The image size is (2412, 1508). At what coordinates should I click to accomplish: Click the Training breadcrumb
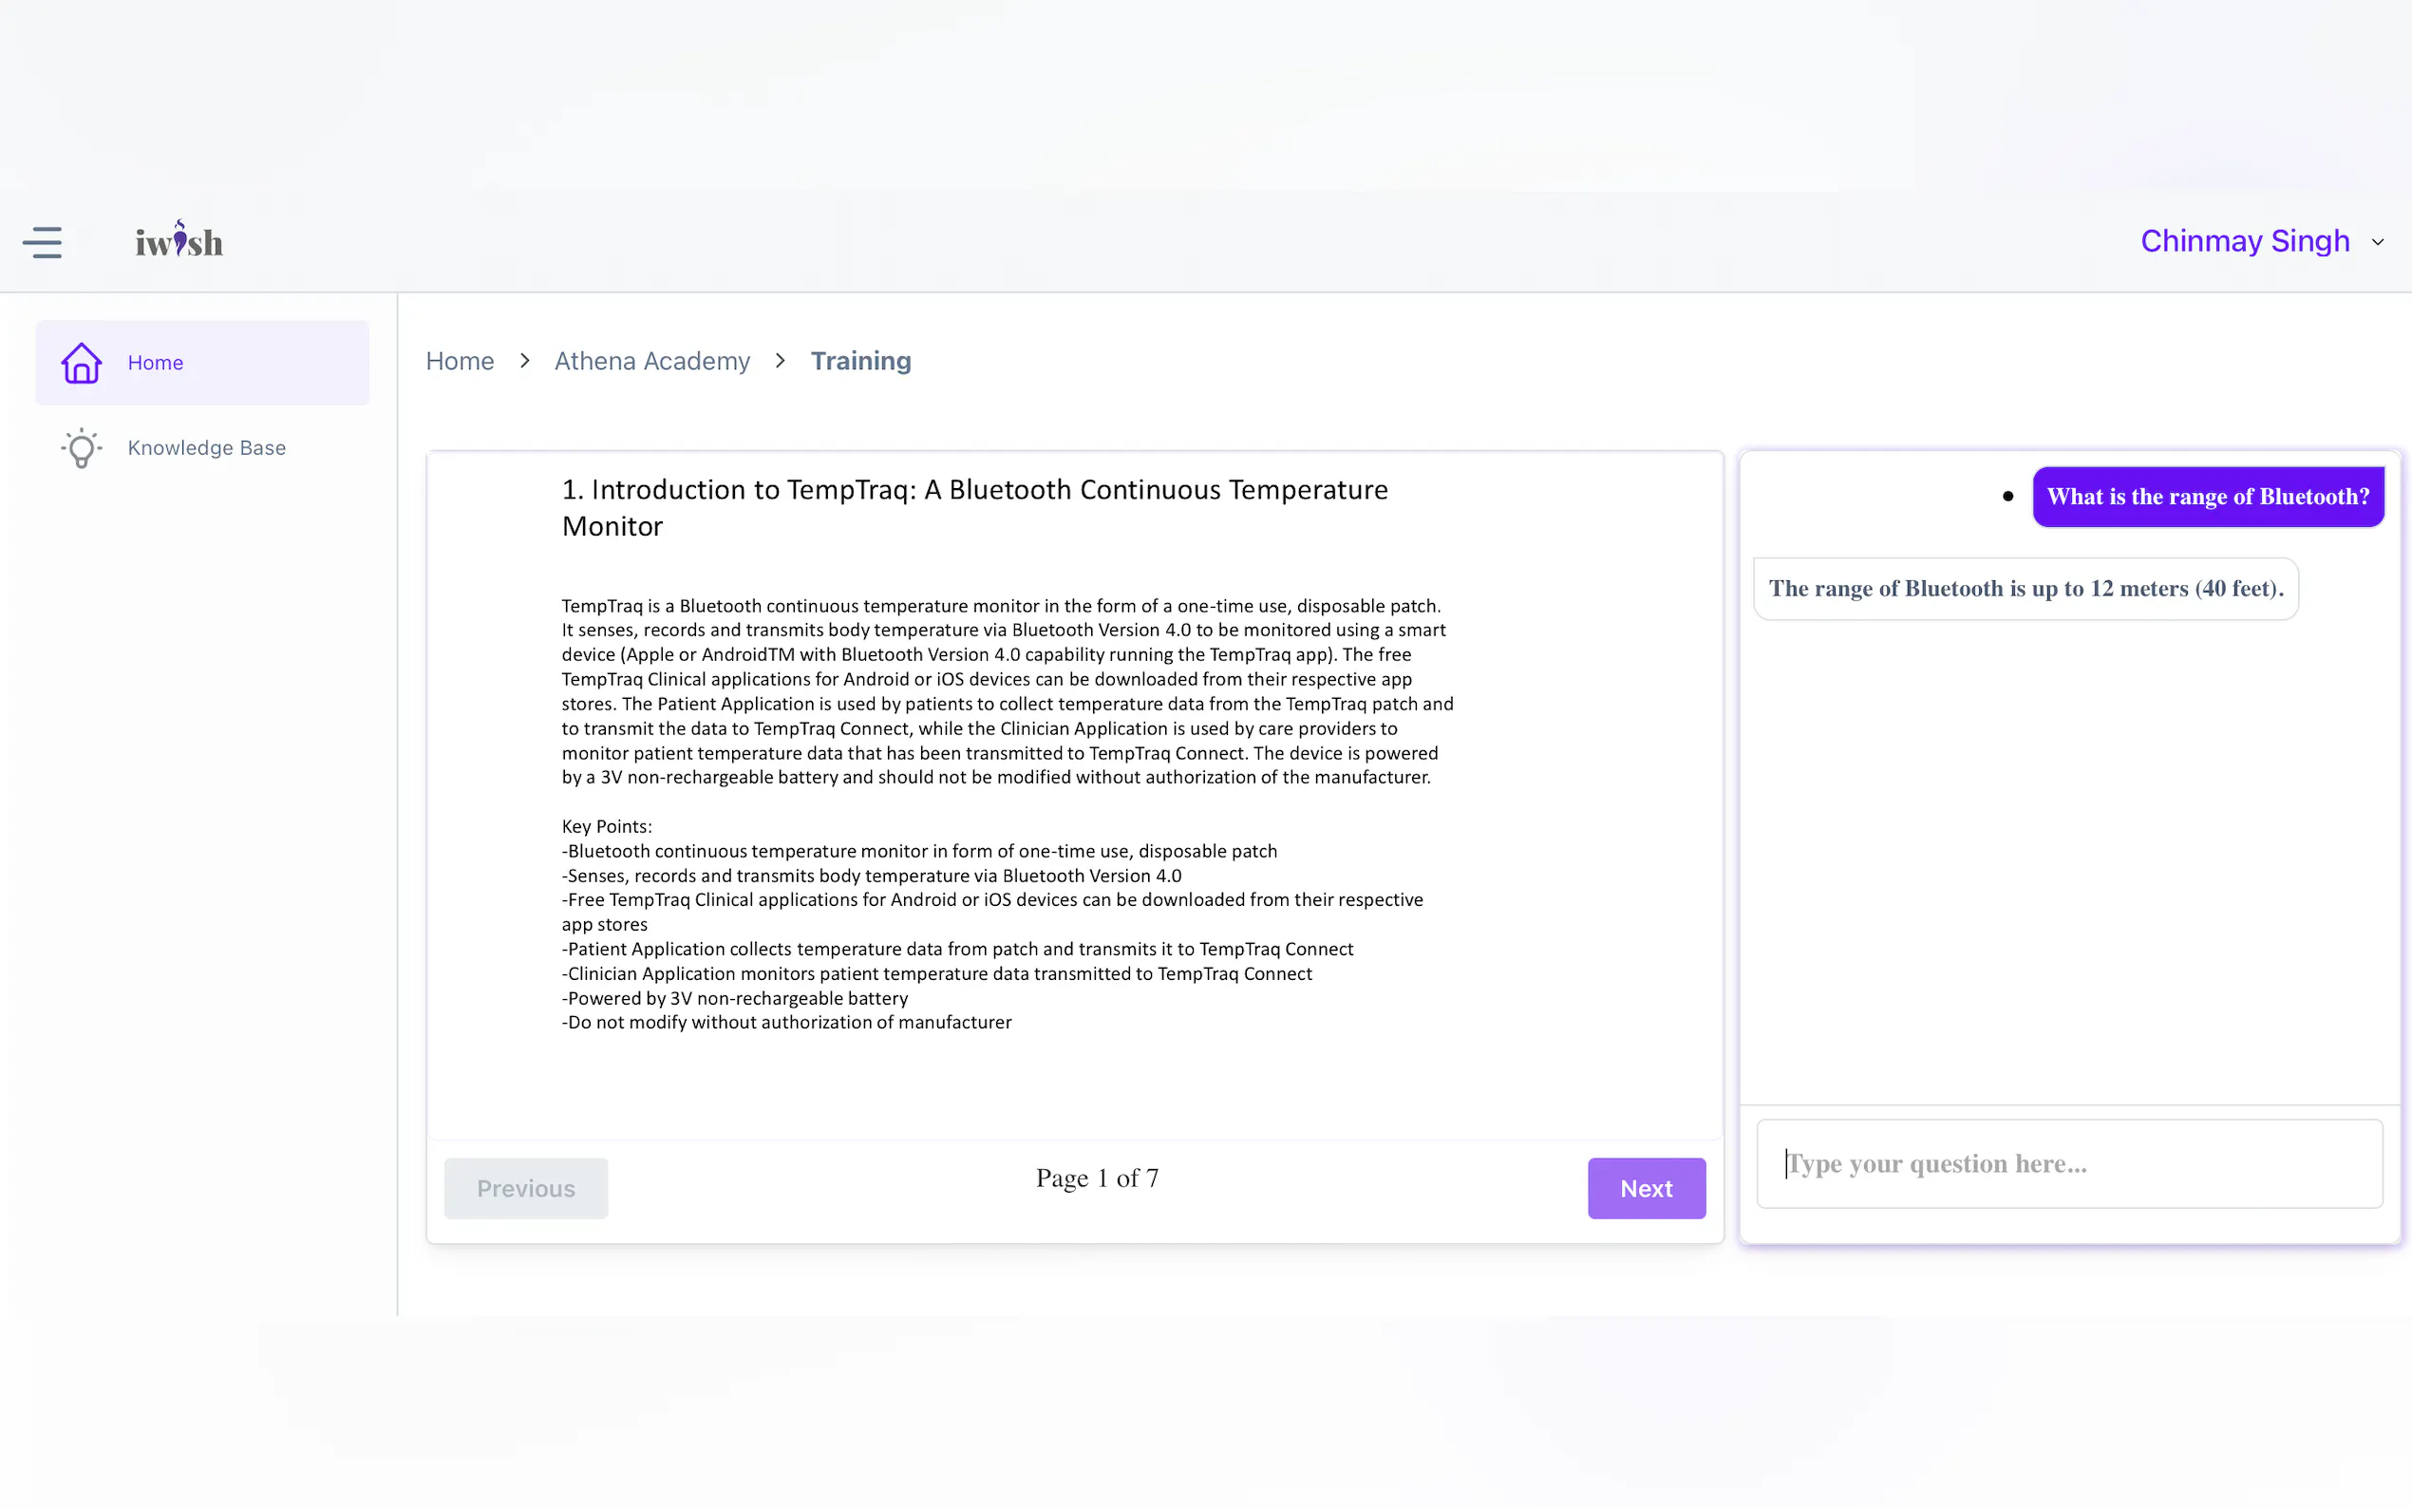point(860,361)
